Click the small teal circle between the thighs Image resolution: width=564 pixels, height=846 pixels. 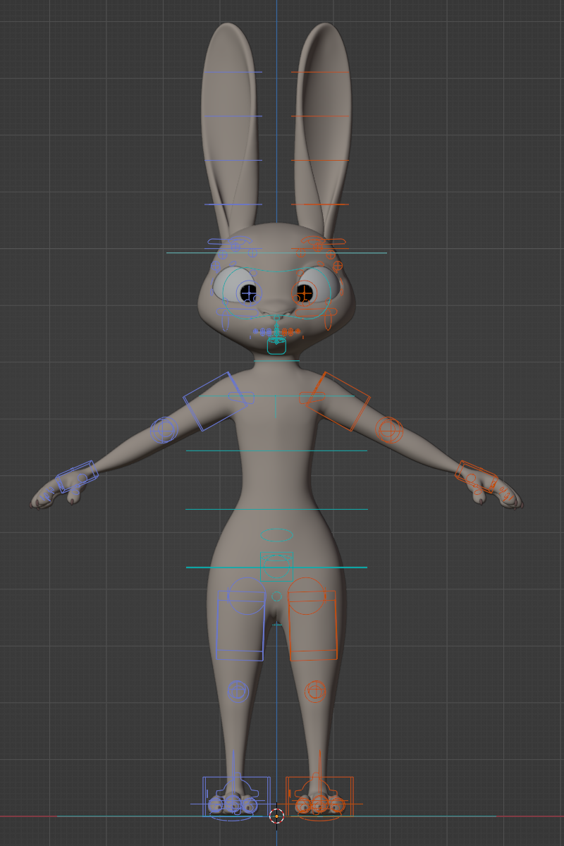(276, 596)
